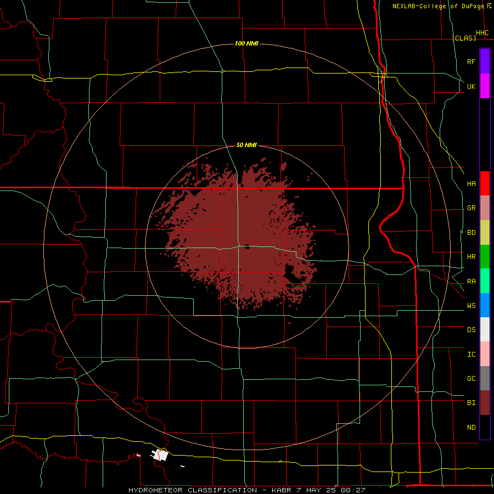The width and height of the screenshot is (494, 494).
Task: Click the 'RF' legend label
Action: click(471, 61)
